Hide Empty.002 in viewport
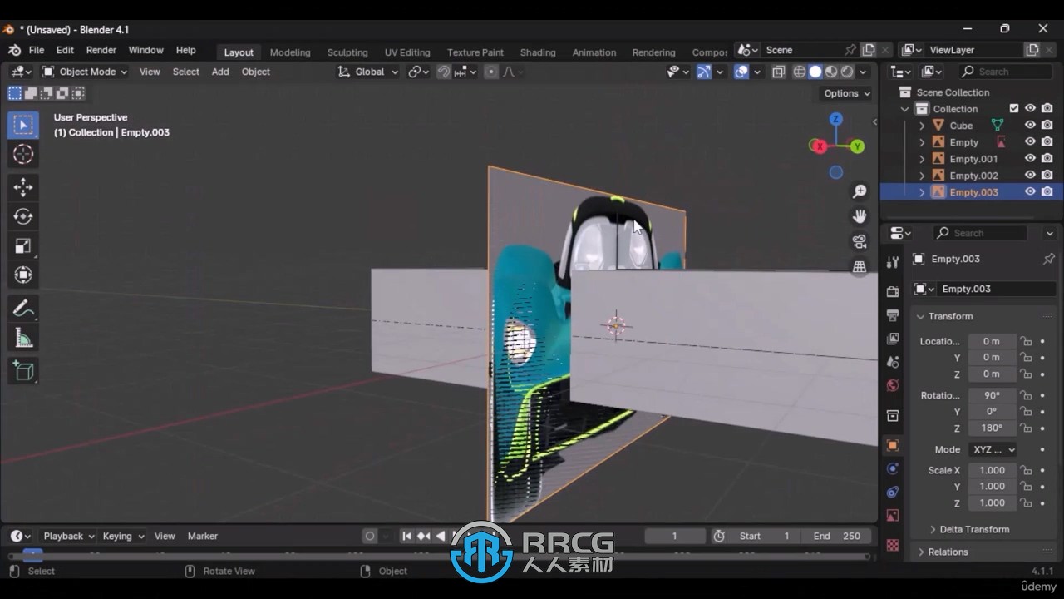Image resolution: width=1064 pixels, height=599 pixels. [1030, 176]
